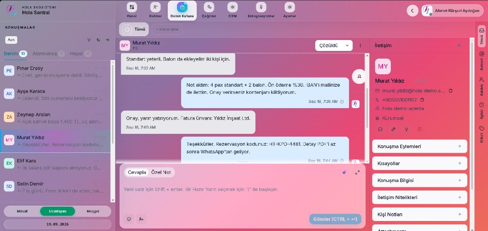
Task: Switch editor to Özel Not mode
Action: point(161,172)
